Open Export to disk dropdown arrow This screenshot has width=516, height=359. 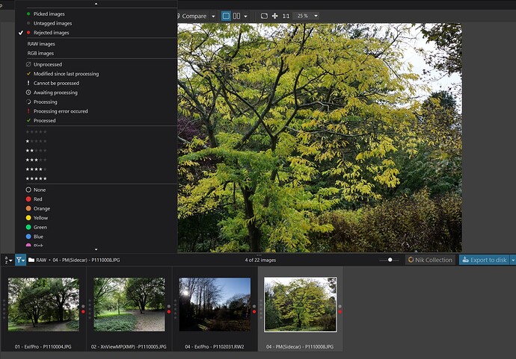pyautogui.click(x=513, y=260)
